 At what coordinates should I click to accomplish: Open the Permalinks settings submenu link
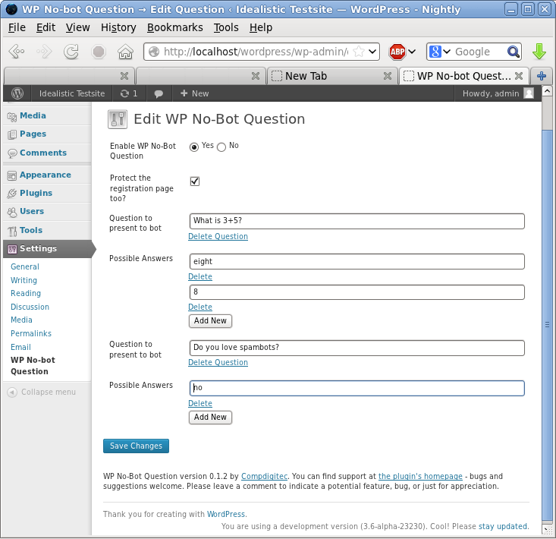click(31, 333)
